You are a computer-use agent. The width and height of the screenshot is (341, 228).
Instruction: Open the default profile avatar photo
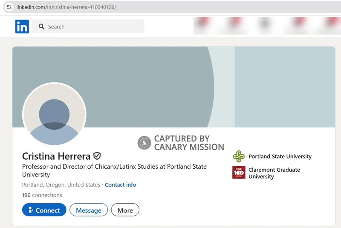[x=54, y=114]
